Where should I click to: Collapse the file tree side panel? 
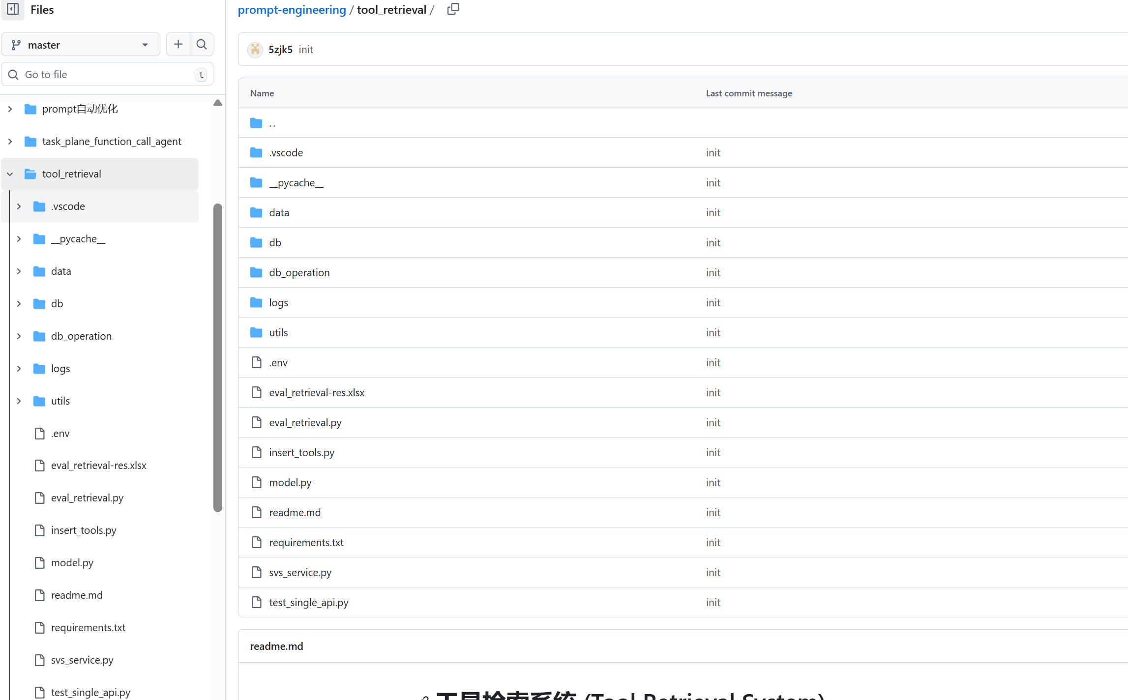point(13,9)
